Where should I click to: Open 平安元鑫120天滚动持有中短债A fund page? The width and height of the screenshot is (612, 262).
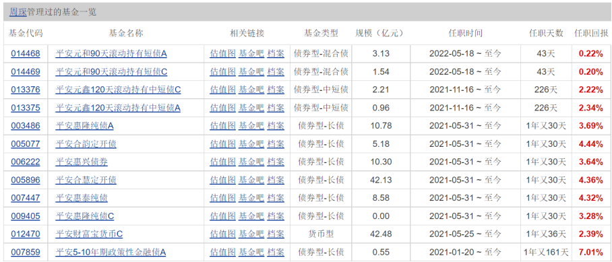[118, 108]
